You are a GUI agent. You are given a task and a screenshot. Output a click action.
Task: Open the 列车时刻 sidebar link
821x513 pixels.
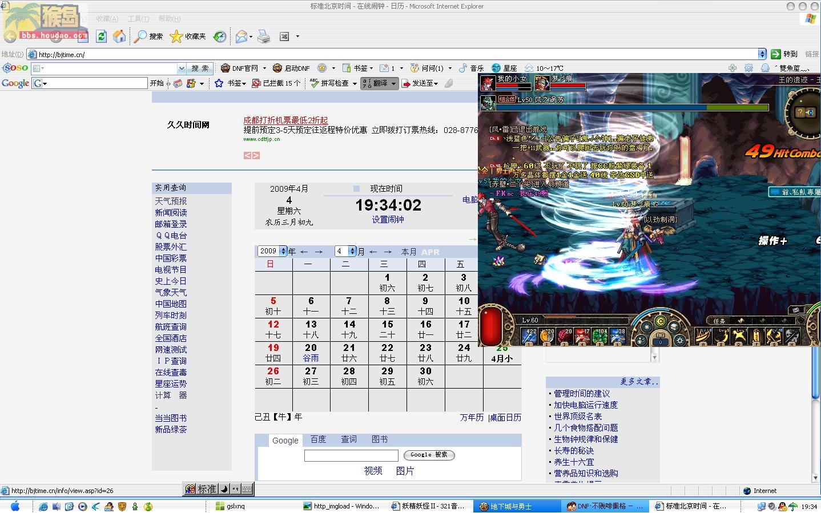171,316
